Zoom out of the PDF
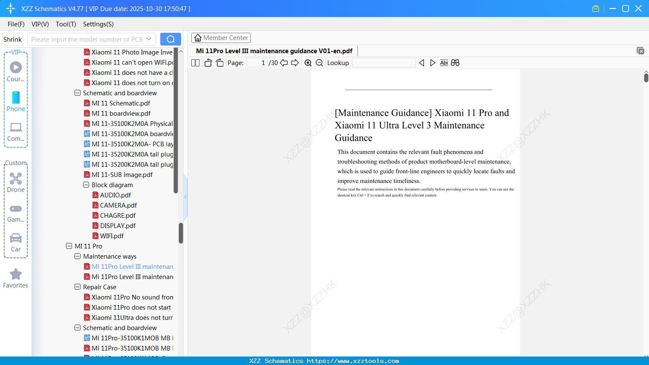This screenshot has height=365, width=649. pos(319,63)
